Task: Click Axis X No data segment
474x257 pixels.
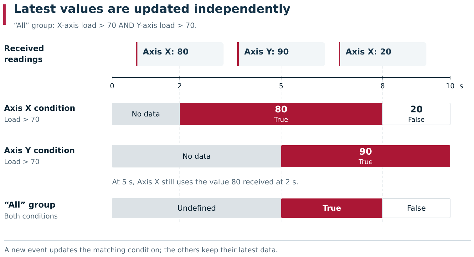Action: (146, 114)
